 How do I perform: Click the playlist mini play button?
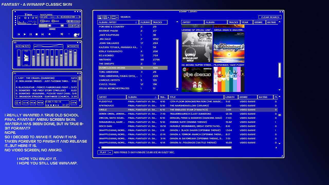coord(49,105)
